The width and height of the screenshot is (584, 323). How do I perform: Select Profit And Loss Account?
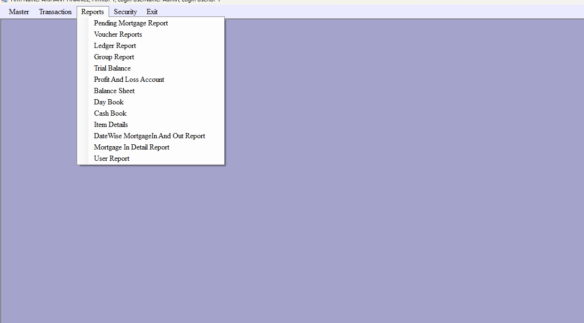coord(151,79)
